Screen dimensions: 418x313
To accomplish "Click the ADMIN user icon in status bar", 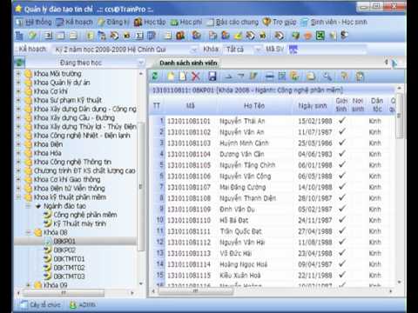I will pos(73,304).
